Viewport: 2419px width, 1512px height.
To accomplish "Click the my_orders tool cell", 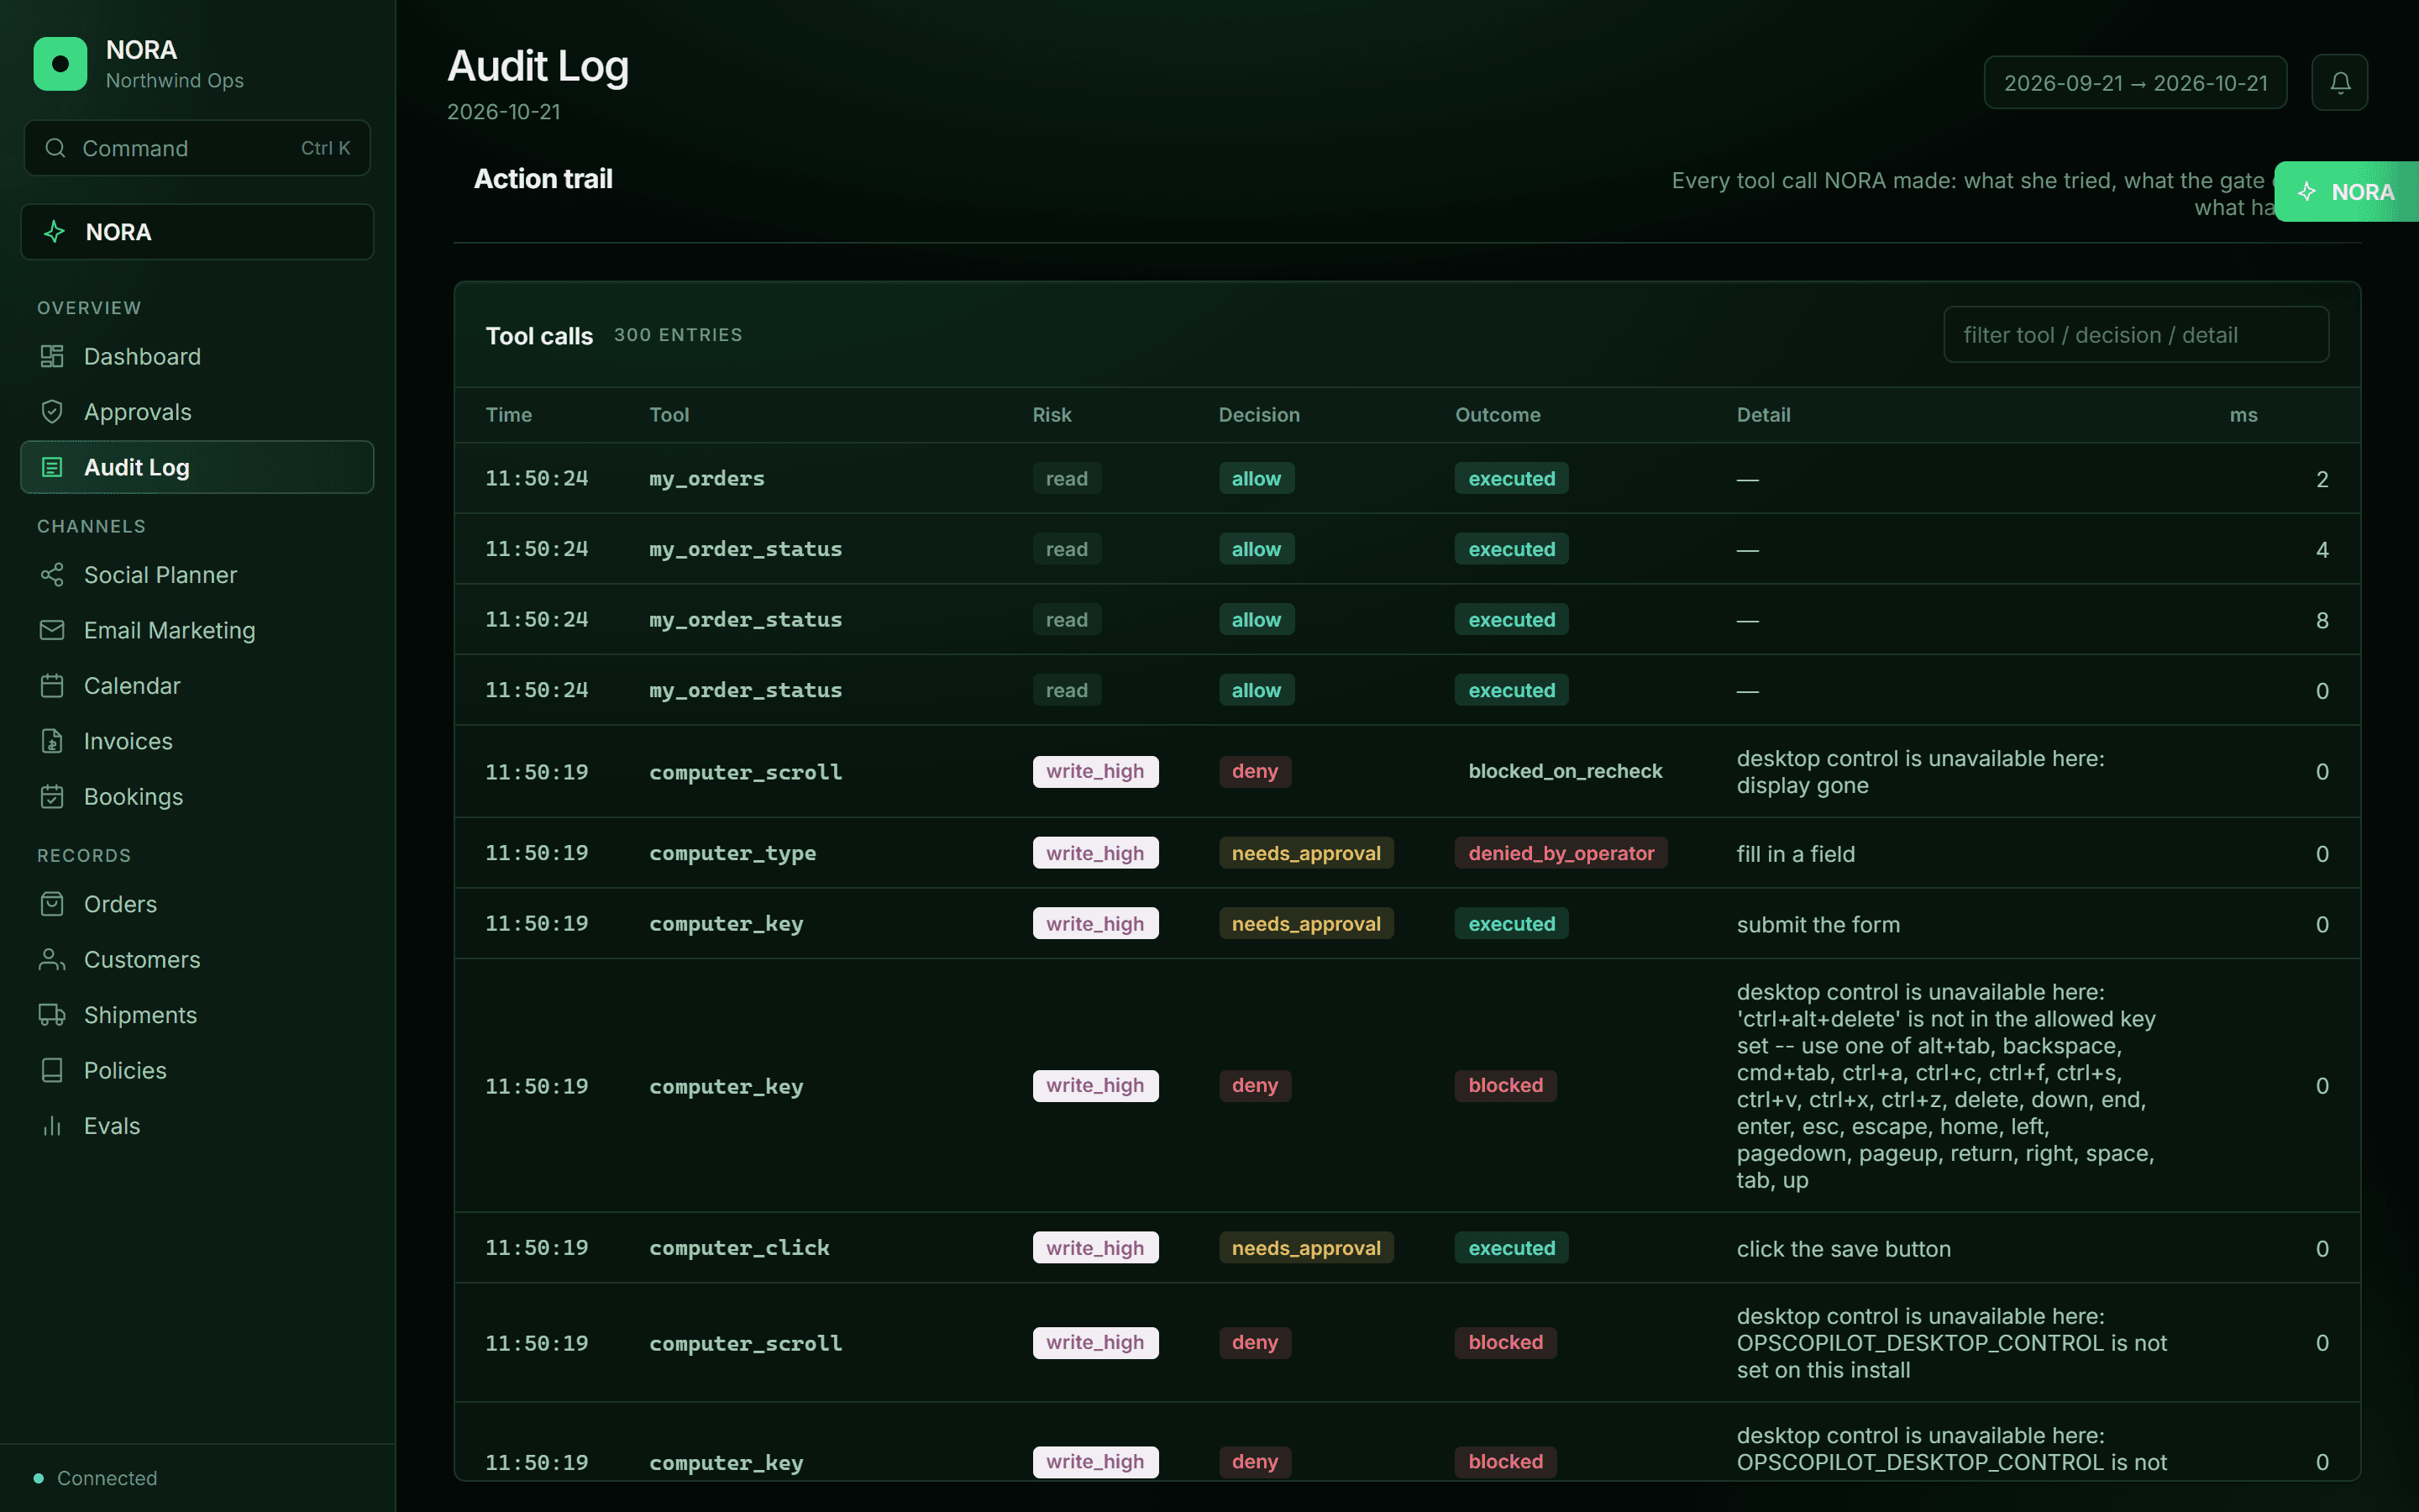I will [x=706, y=479].
